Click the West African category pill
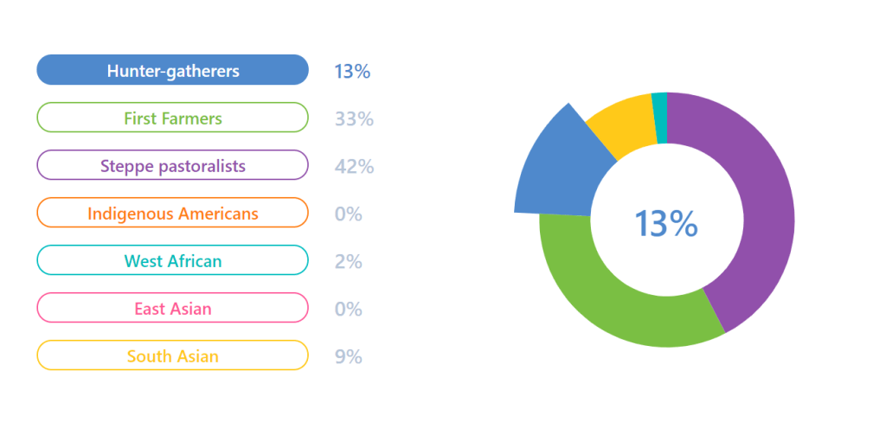886x422 pixels. pyautogui.click(x=172, y=260)
